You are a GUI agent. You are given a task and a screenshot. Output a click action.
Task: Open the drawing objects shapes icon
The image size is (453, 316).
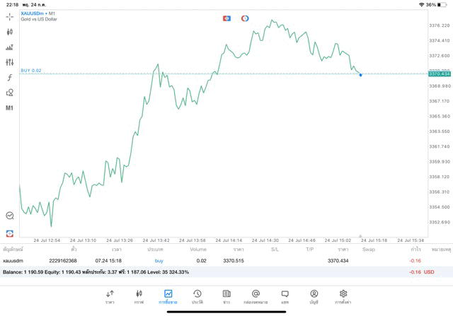point(10,93)
